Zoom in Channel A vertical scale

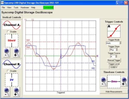point(17,52)
